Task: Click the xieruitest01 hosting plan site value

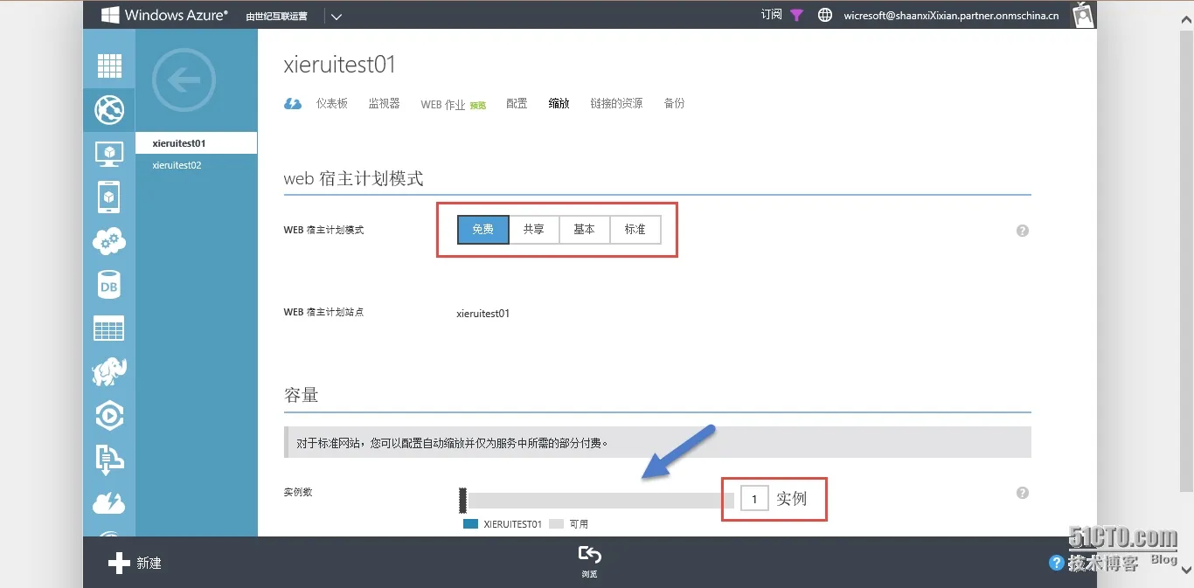Action: 483,313
